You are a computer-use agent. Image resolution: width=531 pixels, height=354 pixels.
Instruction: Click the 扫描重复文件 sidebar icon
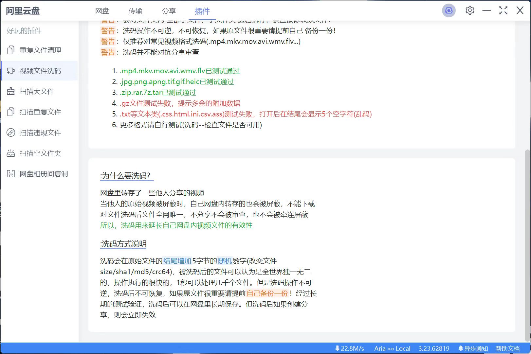(11, 112)
